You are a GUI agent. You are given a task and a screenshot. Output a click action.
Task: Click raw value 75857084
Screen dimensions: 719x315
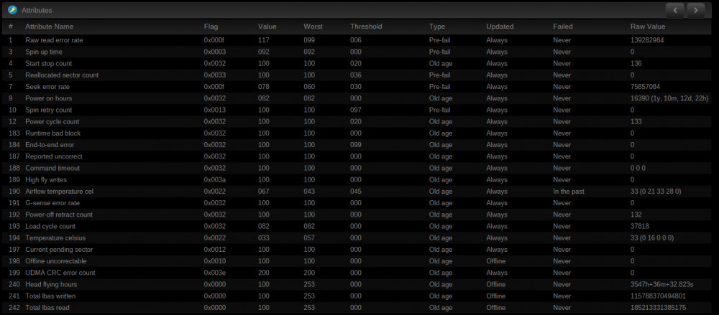tap(645, 87)
